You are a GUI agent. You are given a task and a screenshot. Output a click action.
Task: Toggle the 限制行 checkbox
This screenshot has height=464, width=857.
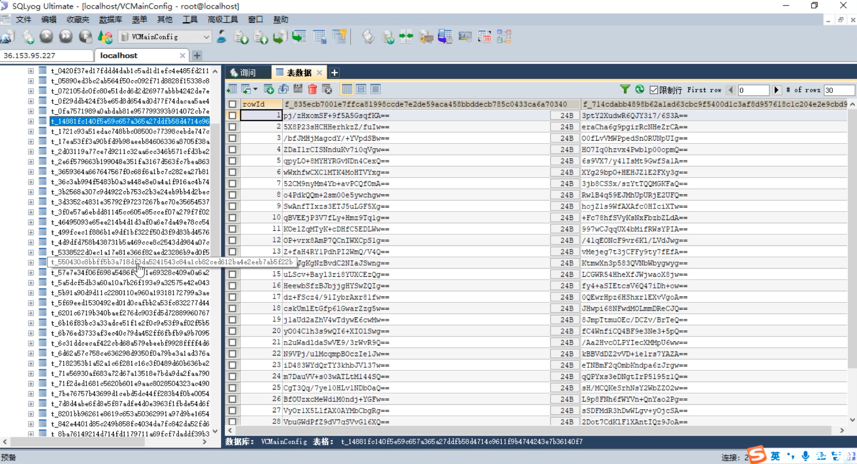pos(654,90)
